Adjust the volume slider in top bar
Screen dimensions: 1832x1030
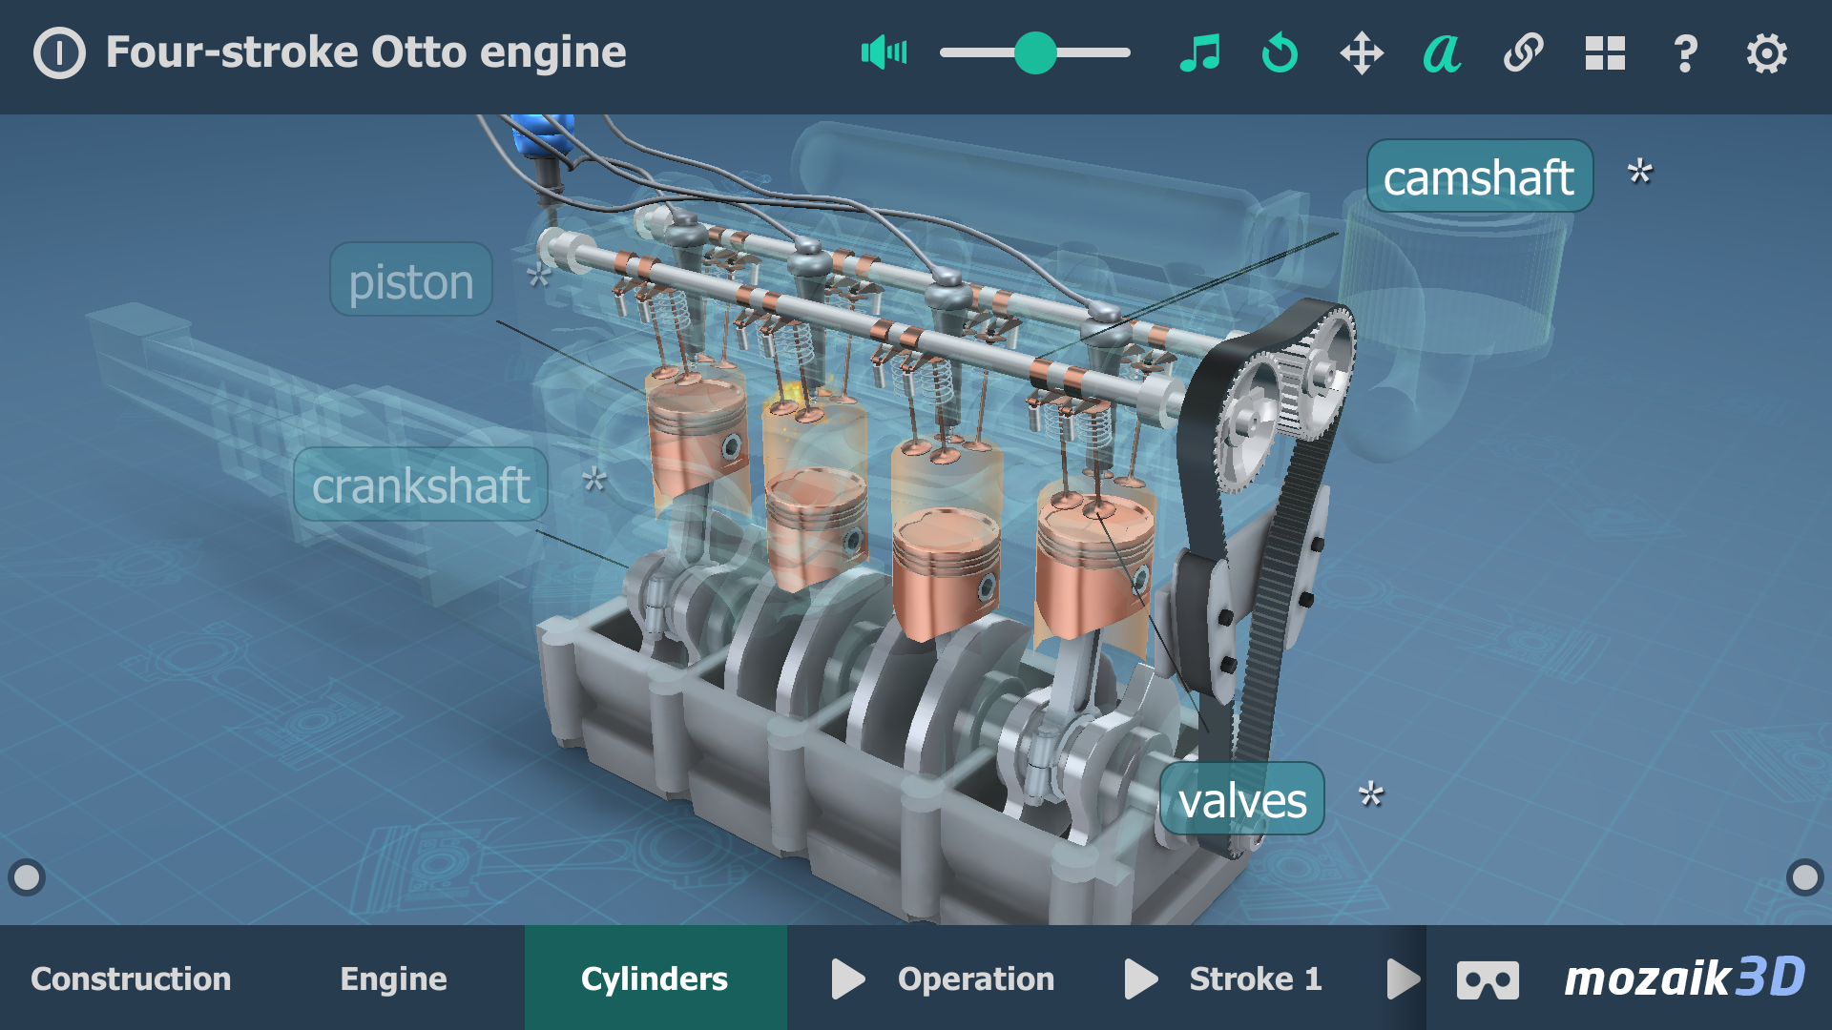pos(1035,52)
